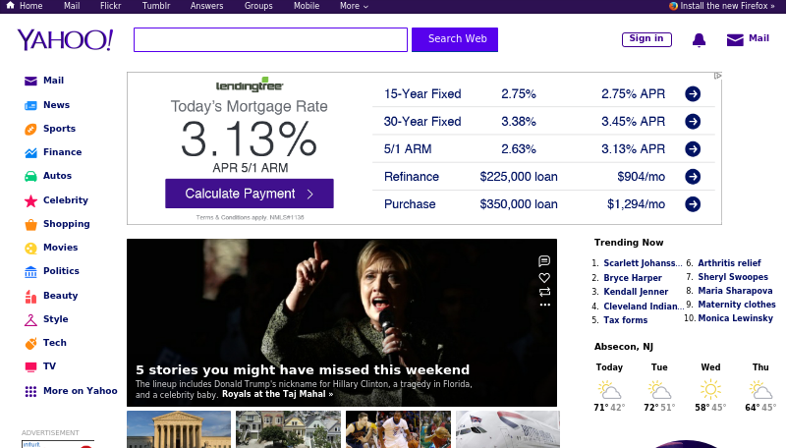Screen dimensions: 786x448
Task: Open the basketball players thumbnail
Action: [x=398, y=429]
